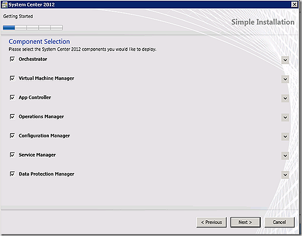Click the Data Protection Manager label
This screenshot has height=236, width=302.
pos(46,174)
